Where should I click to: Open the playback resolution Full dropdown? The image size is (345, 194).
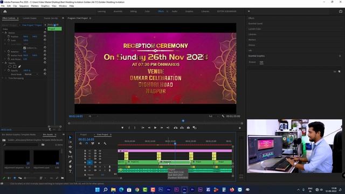pos(213,116)
